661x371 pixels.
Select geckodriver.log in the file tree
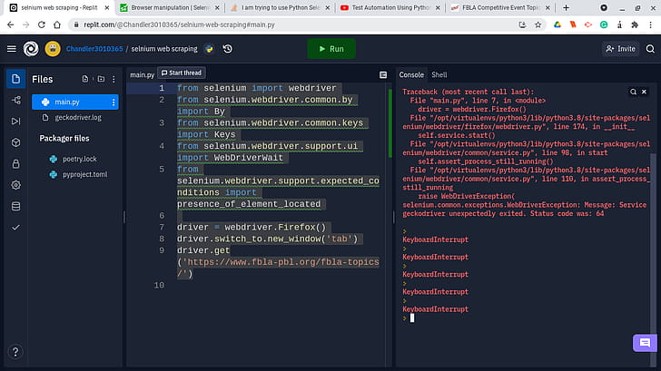click(x=78, y=117)
